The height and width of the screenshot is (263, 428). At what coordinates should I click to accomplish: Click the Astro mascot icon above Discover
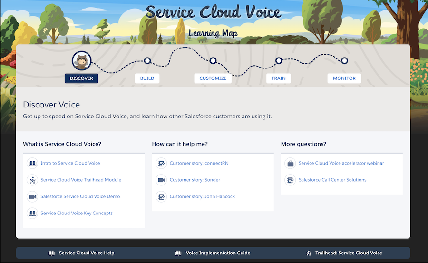[x=81, y=61]
